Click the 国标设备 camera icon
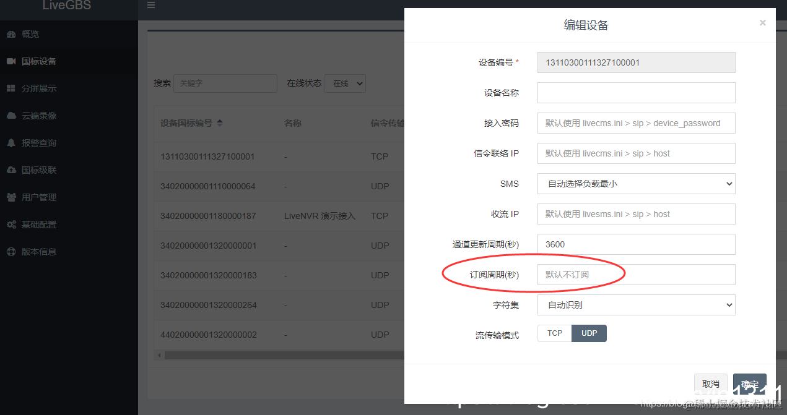 click(11, 61)
